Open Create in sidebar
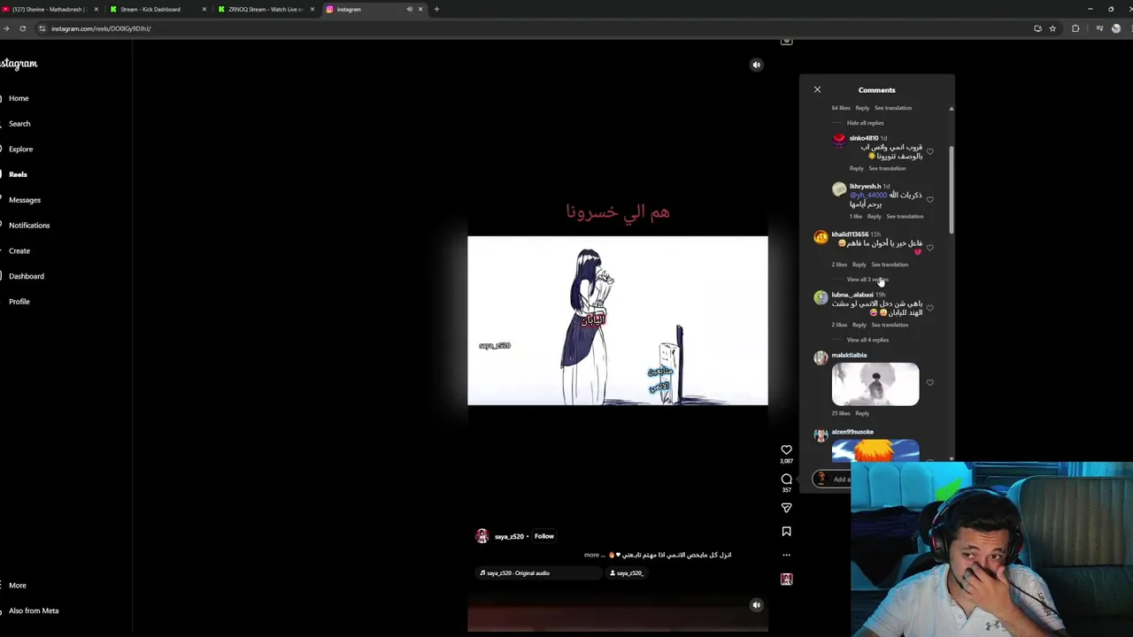 coord(19,250)
